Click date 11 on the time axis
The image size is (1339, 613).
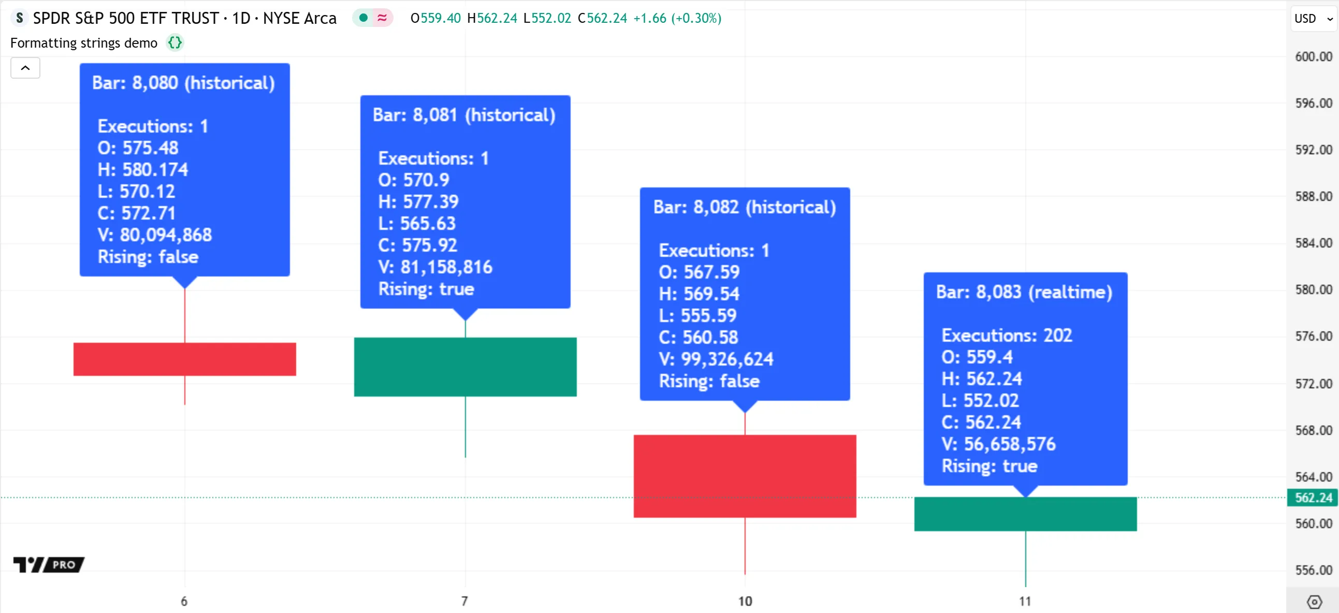(x=1025, y=601)
